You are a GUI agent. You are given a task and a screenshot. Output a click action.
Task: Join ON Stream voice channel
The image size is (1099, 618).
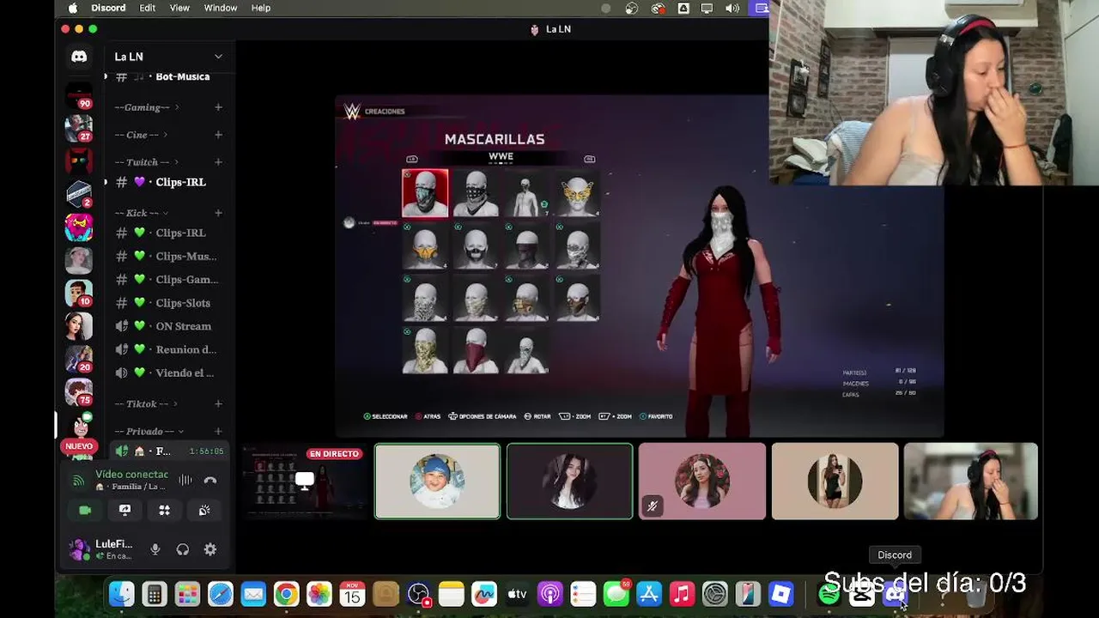(168, 326)
